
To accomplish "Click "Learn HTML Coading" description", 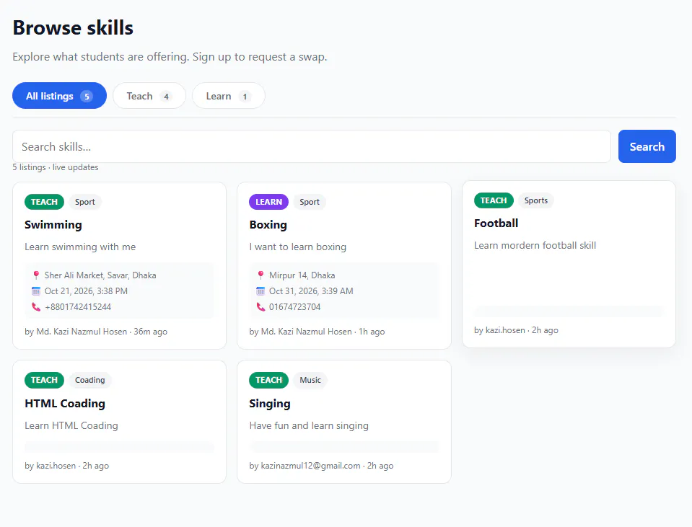I will click(x=71, y=425).
